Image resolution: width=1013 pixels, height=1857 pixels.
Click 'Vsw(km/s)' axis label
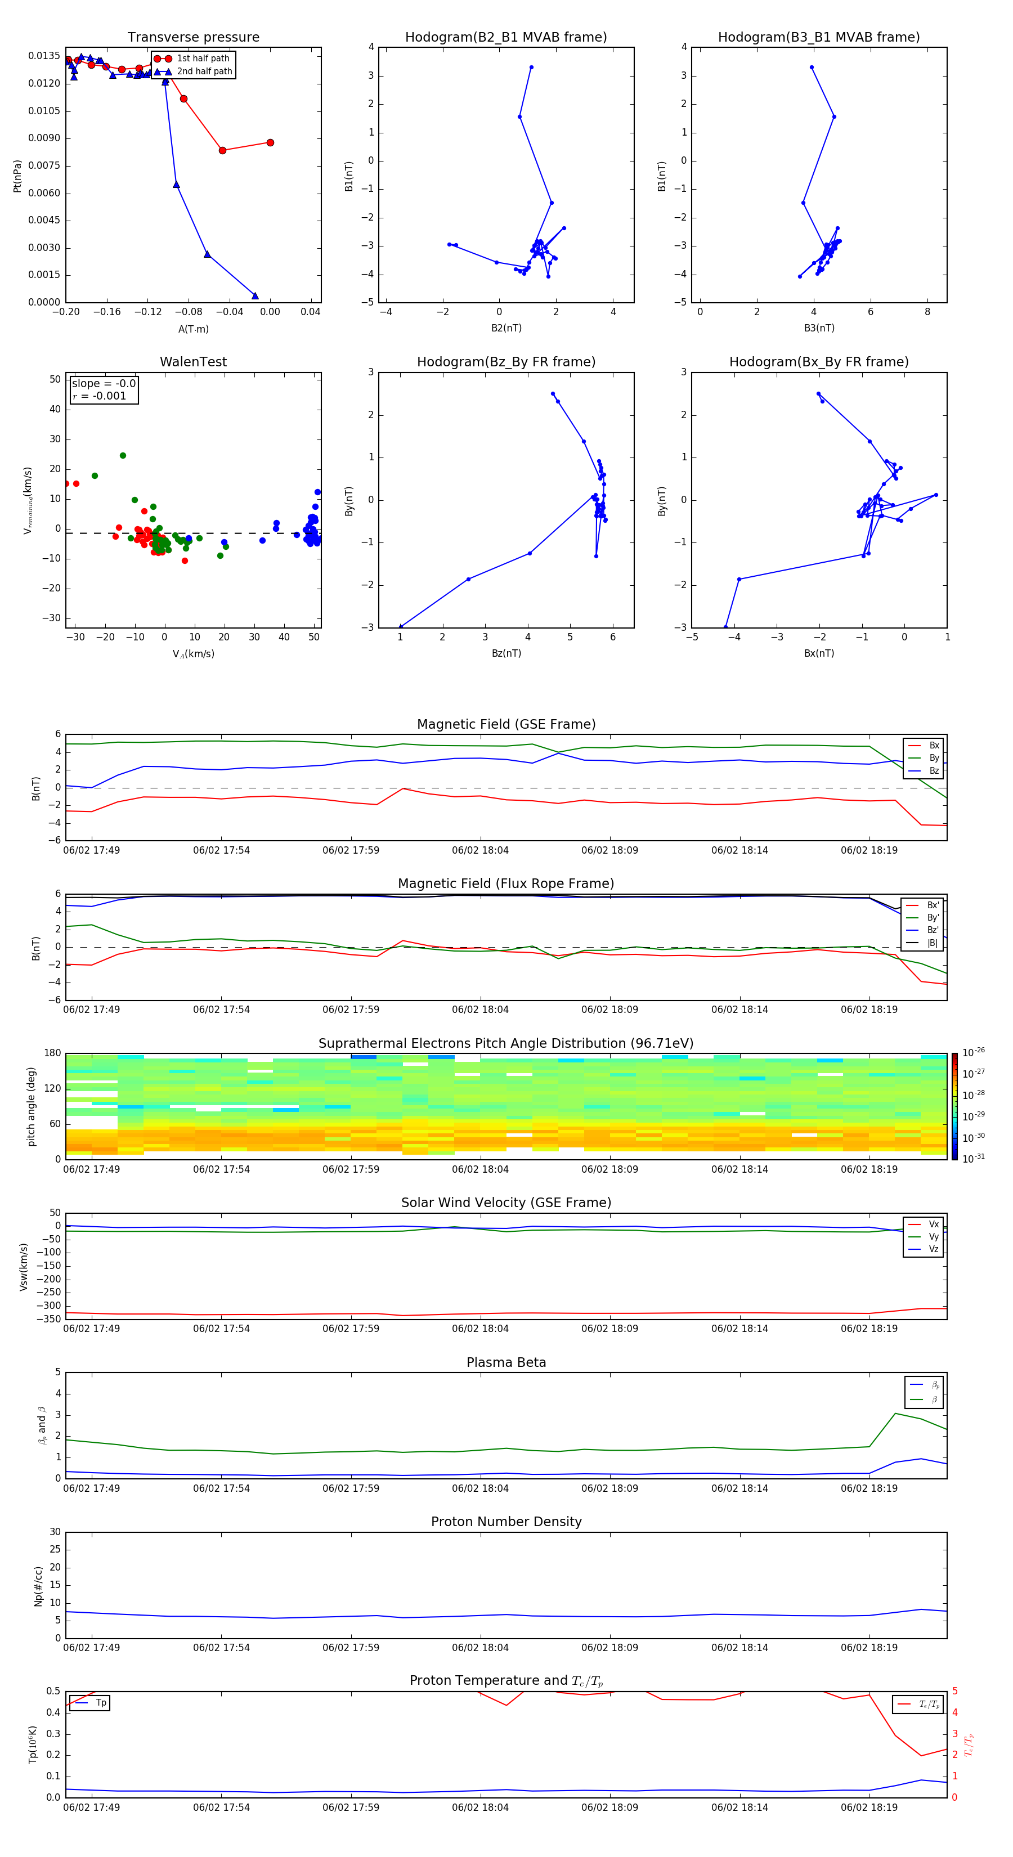(x=24, y=1267)
